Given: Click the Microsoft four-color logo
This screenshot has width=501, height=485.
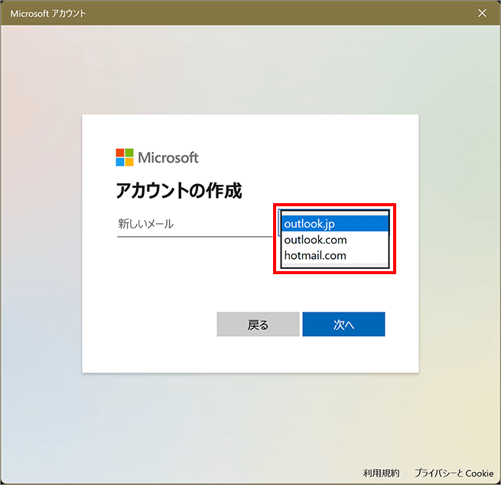Looking at the screenshot, I should (x=125, y=157).
